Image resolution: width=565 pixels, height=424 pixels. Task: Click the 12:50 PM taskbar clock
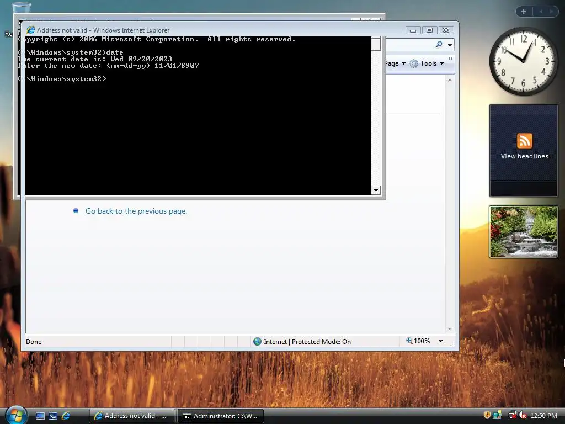[543, 416]
